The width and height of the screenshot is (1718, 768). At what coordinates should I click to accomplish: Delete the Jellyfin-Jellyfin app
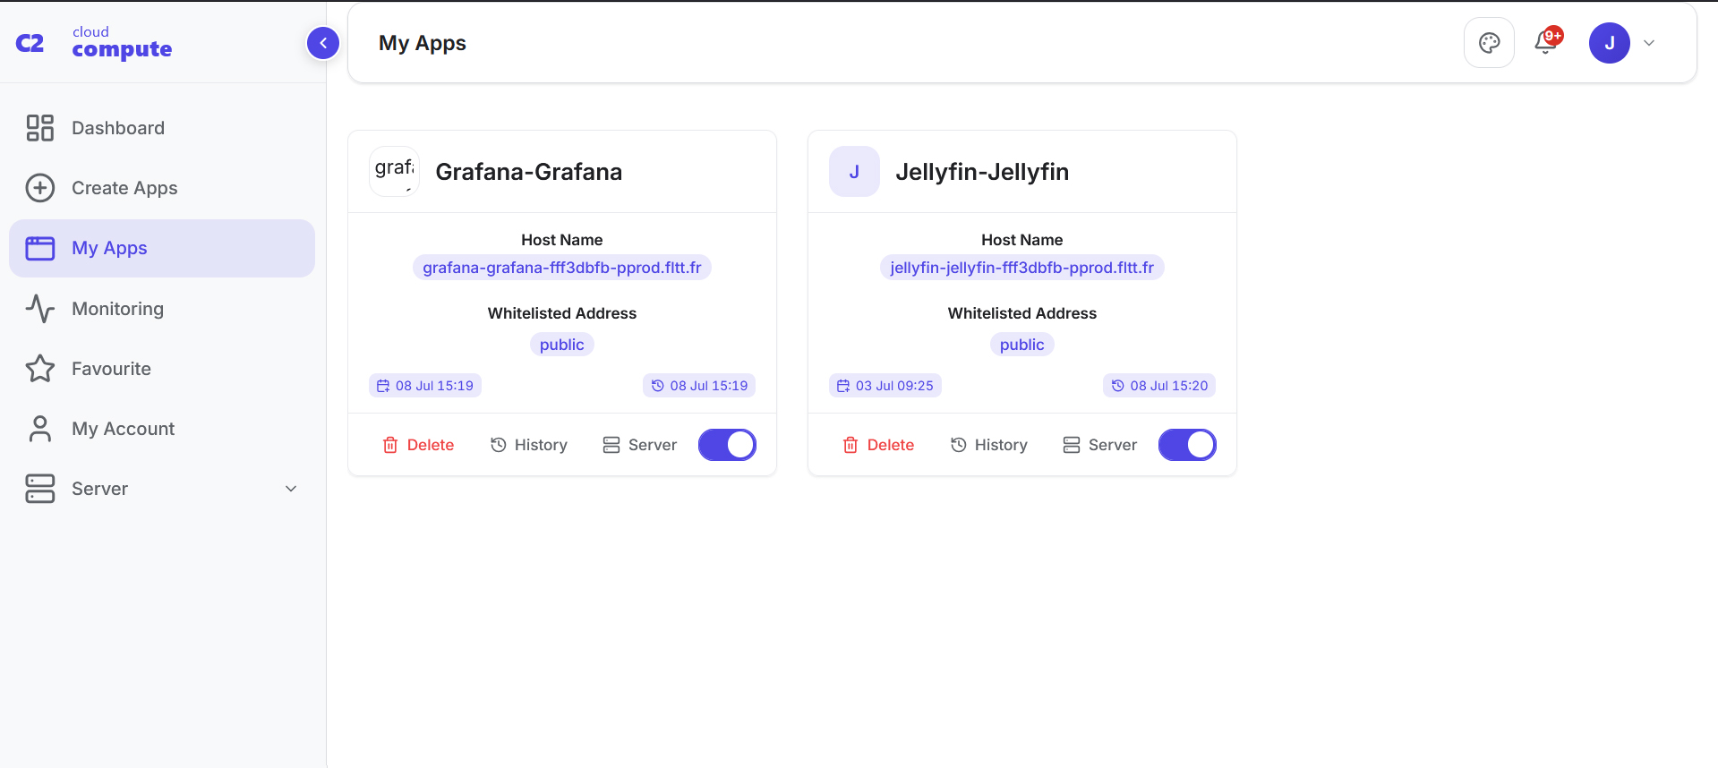(x=879, y=445)
